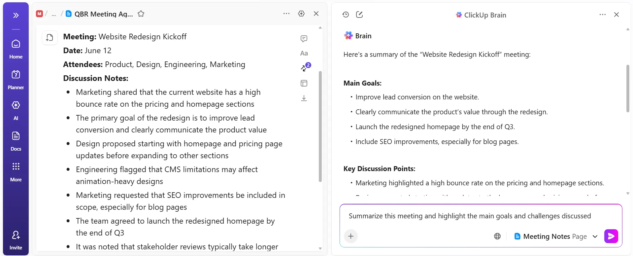This screenshot has height=256, width=633.
Task: Open doc comments panel icon
Action: point(304,39)
